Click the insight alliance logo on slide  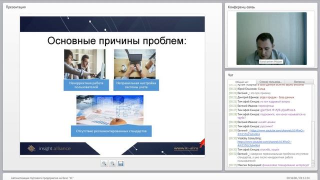[49, 148]
